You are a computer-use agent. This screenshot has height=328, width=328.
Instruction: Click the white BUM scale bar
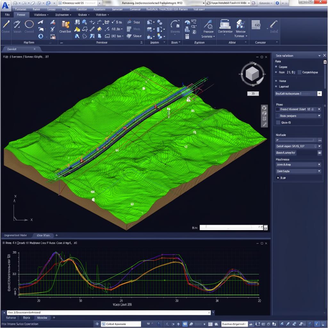pyautogui.click(x=231, y=227)
